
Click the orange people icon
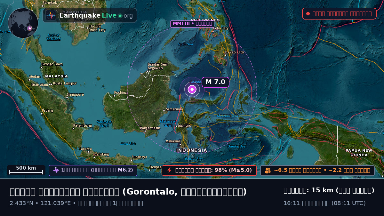point(268,171)
